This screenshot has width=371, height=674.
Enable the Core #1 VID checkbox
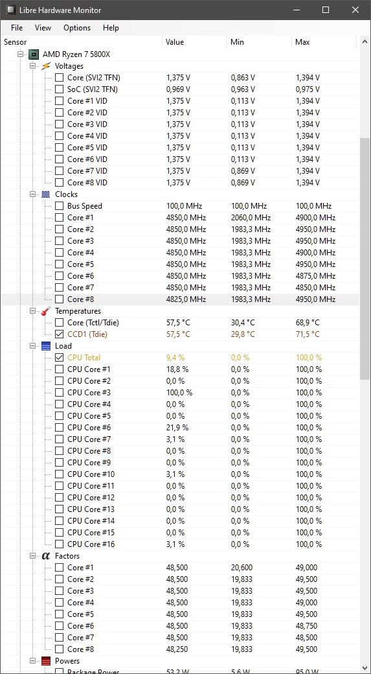pos(60,101)
